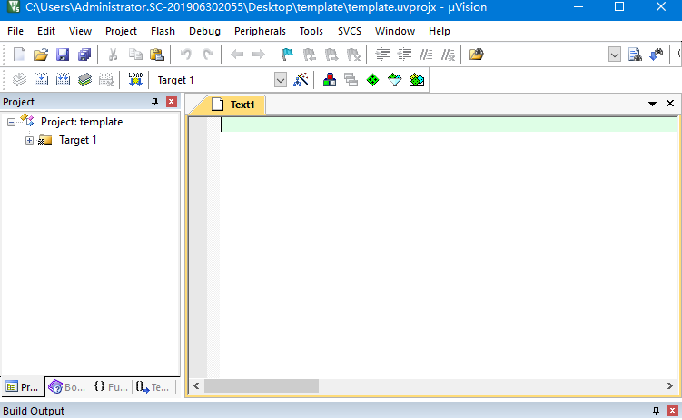Open the File menu
Screen dimensions: 682x420
(15, 31)
